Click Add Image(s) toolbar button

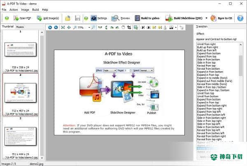pos(48,18)
